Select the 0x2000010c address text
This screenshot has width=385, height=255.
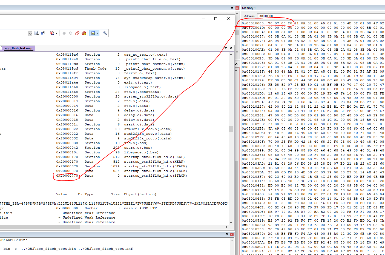(67, 152)
